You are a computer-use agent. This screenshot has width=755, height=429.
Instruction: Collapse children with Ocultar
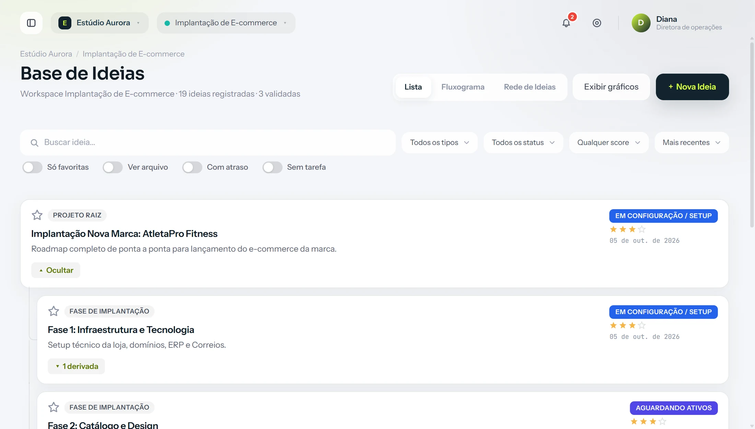pos(56,270)
